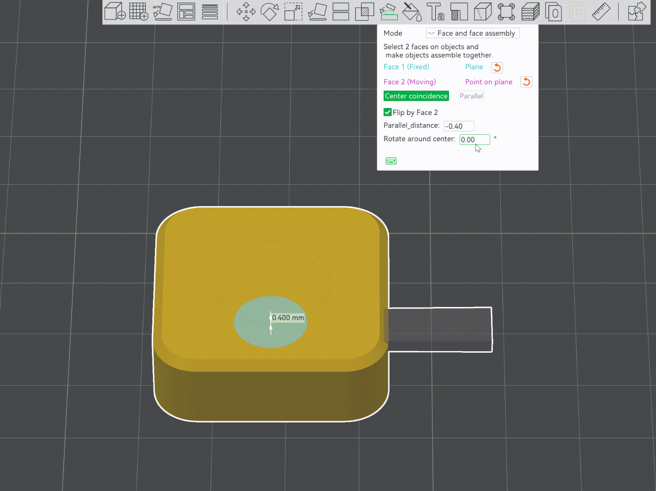Viewport: 656px width, 491px height.
Task: Select the Color painting bucket icon
Action: (412, 11)
